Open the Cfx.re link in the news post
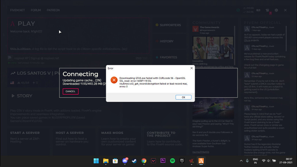This screenshot has height=167, width=297. point(248,40)
